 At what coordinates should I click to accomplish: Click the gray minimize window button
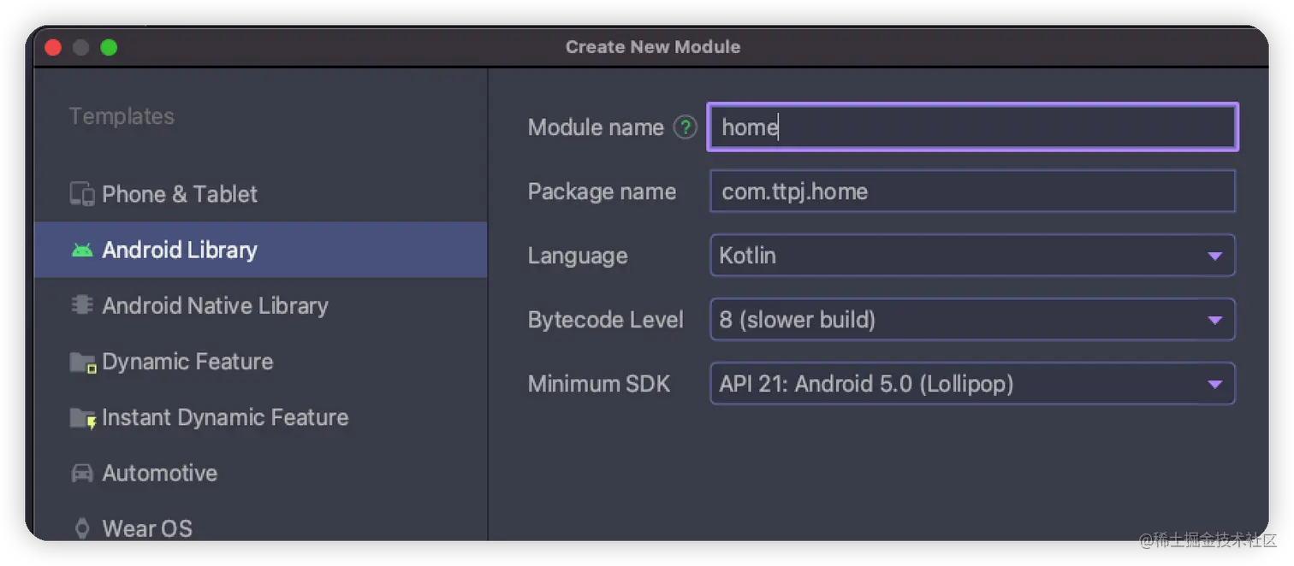click(81, 47)
